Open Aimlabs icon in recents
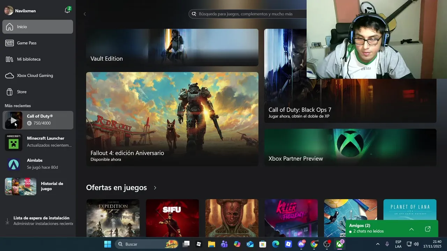 click(14, 164)
